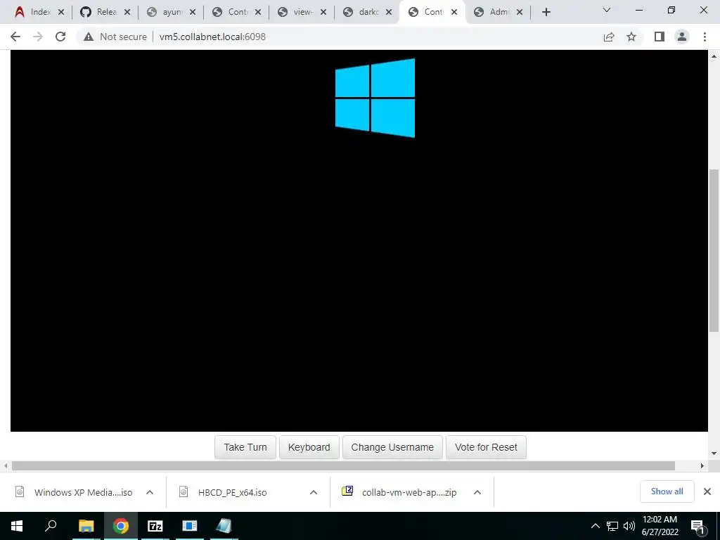Close the ayun tab
This screenshot has width=720, height=540.
click(193, 12)
